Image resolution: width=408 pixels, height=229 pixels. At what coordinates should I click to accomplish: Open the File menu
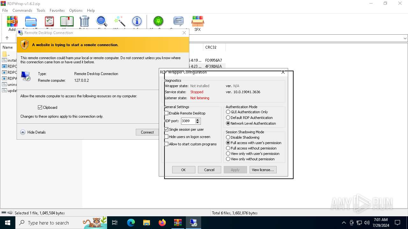point(5,10)
